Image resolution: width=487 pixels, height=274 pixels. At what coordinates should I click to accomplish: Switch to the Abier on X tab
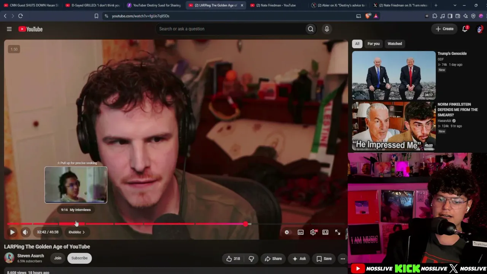(339, 5)
